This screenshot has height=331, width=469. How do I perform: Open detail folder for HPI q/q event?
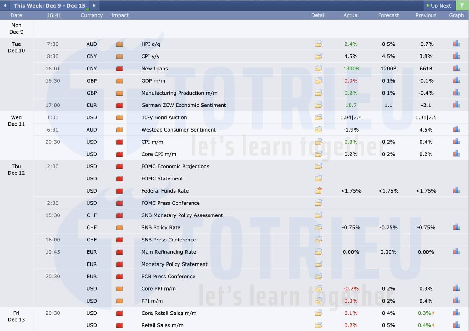coord(318,44)
